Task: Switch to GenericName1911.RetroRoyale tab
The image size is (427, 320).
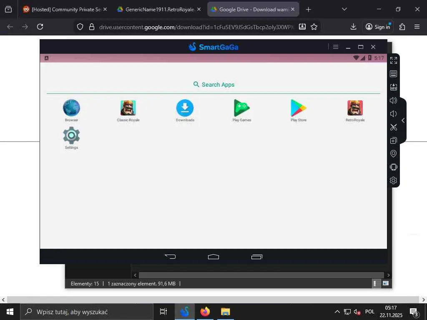Action: 159,10
